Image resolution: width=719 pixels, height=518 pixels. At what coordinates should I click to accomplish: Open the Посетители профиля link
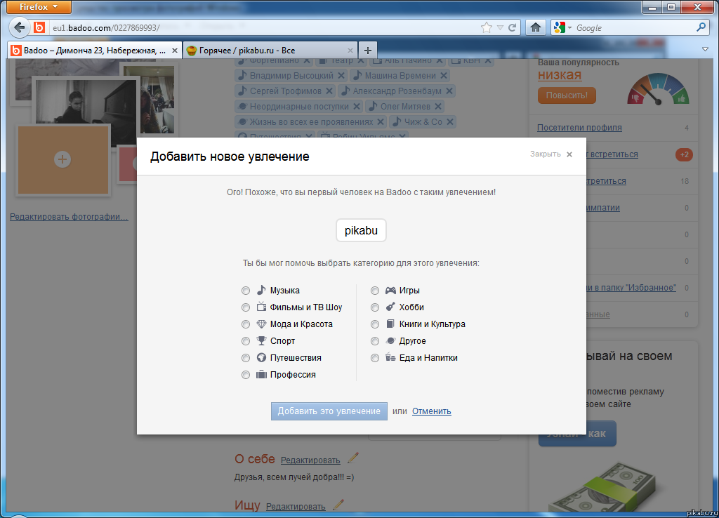(x=579, y=128)
